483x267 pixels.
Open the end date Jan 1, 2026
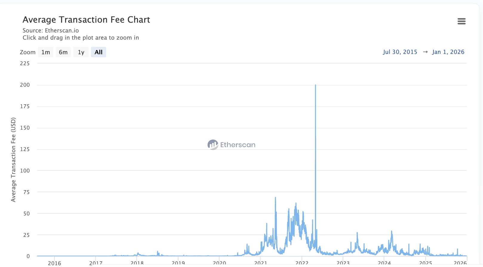coord(448,52)
